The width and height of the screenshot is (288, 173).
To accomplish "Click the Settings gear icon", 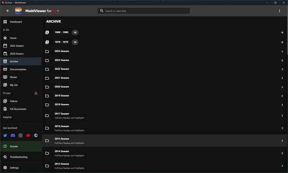I will [x=5, y=168].
